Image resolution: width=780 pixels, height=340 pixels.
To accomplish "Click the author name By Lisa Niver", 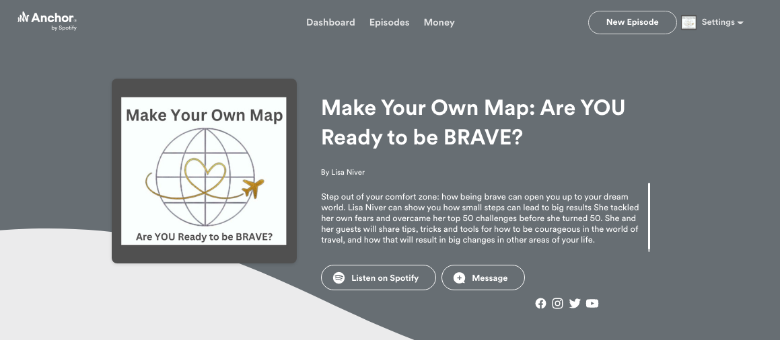I will pyautogui.click(x=343, y=173).
